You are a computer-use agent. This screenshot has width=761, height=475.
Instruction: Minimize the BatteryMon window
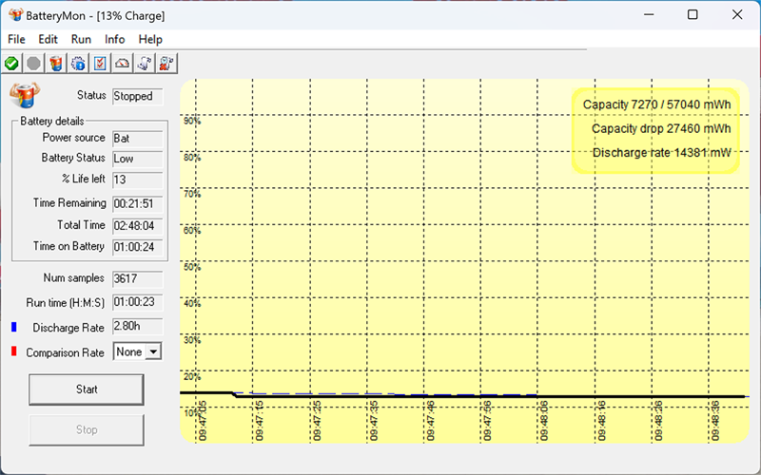649,15
